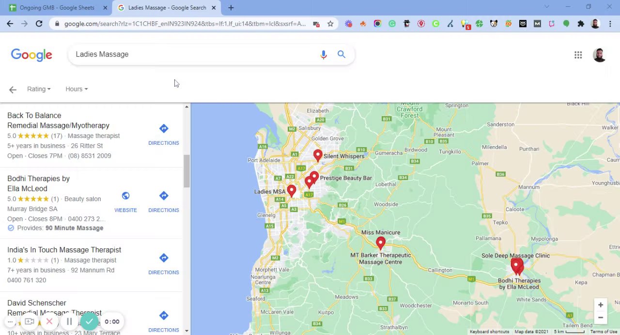Close the Ongoing GMB Google Sheets tab

[x=105, y=8]
